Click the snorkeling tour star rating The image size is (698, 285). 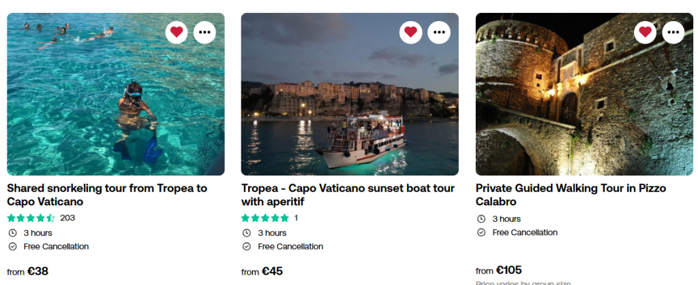tap(31, 218)
